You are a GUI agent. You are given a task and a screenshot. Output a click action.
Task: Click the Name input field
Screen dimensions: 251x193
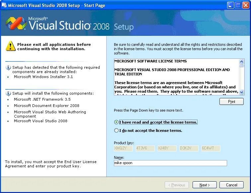tap(170, 163)
